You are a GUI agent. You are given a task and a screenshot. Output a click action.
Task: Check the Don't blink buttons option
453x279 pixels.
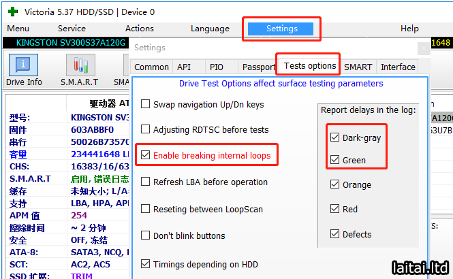tap(145, 235)
